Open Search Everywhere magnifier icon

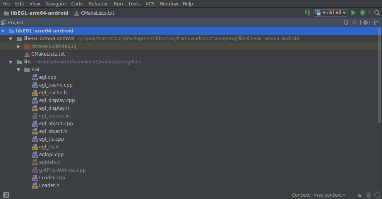[377, 13]
